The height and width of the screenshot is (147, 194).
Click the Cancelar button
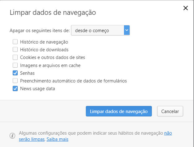pos(170,111)
